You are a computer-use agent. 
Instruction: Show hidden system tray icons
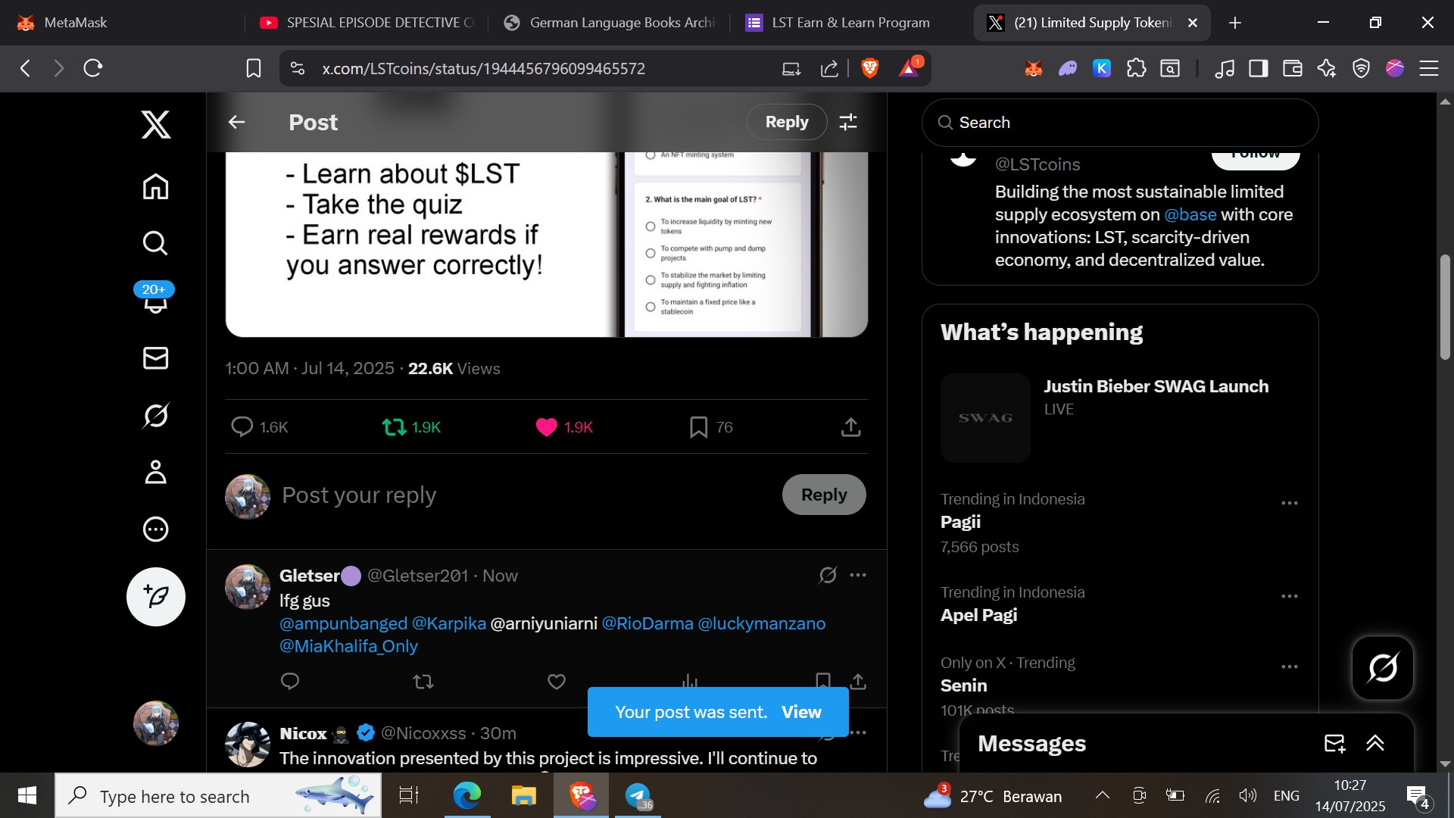1103,795
